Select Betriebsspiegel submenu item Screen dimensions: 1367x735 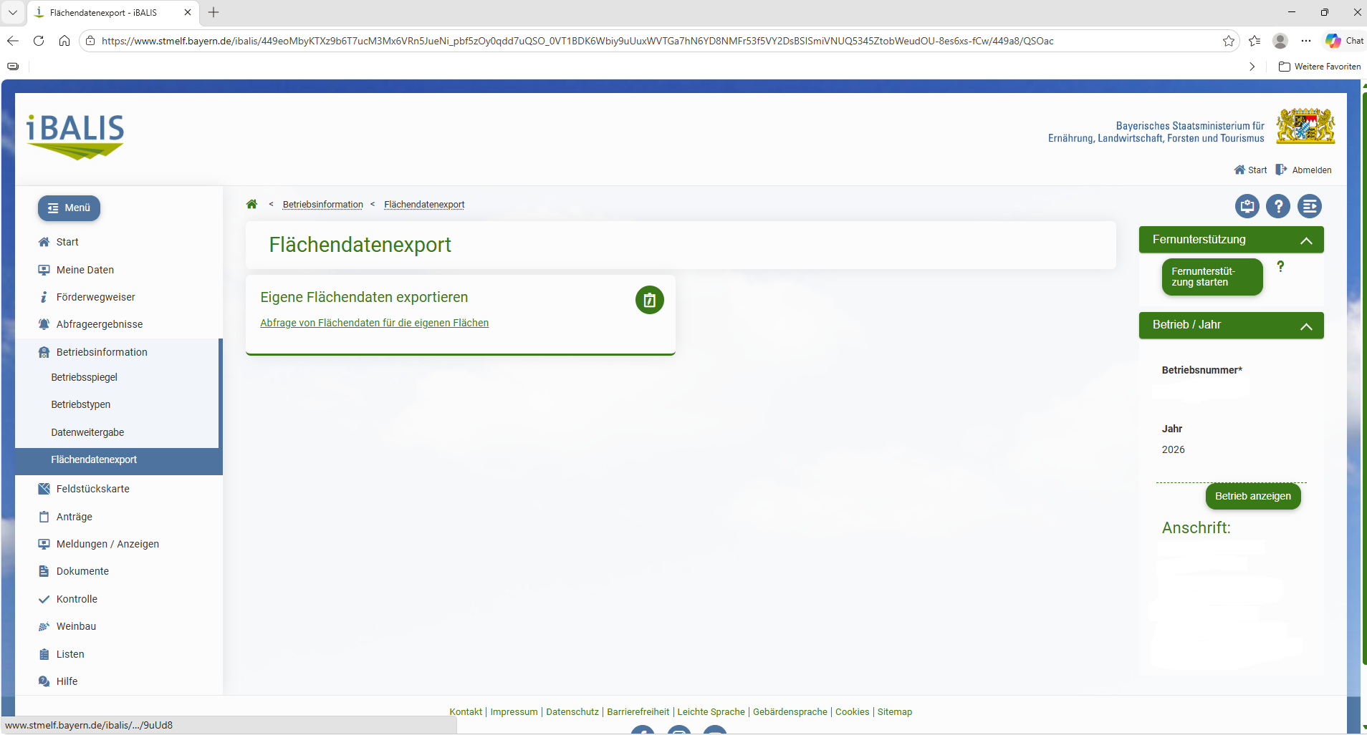point(85,377)
